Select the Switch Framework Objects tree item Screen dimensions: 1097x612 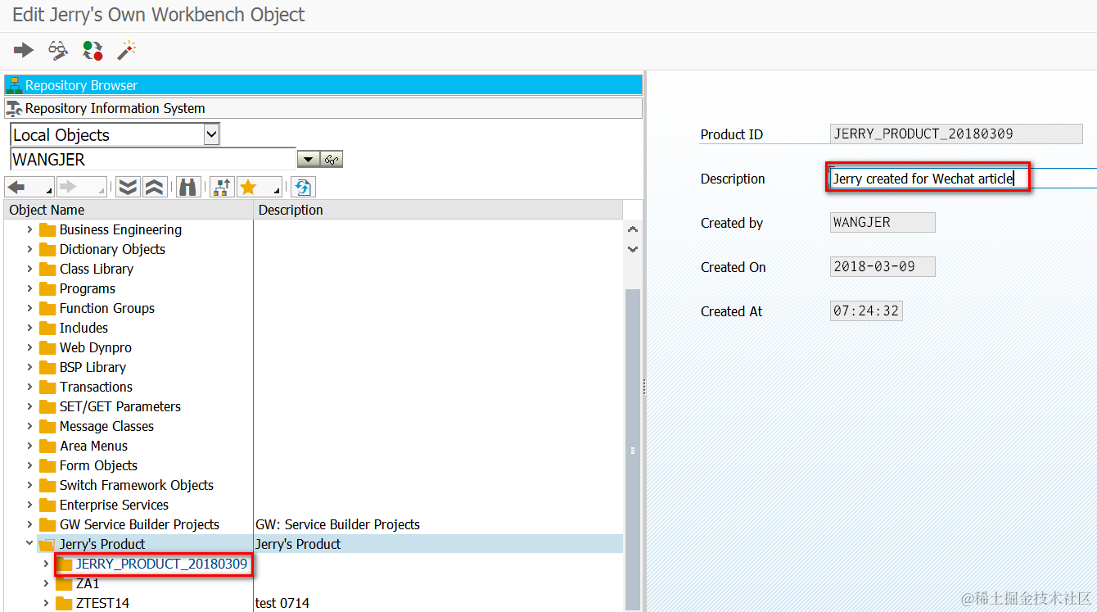click(137, 485)
